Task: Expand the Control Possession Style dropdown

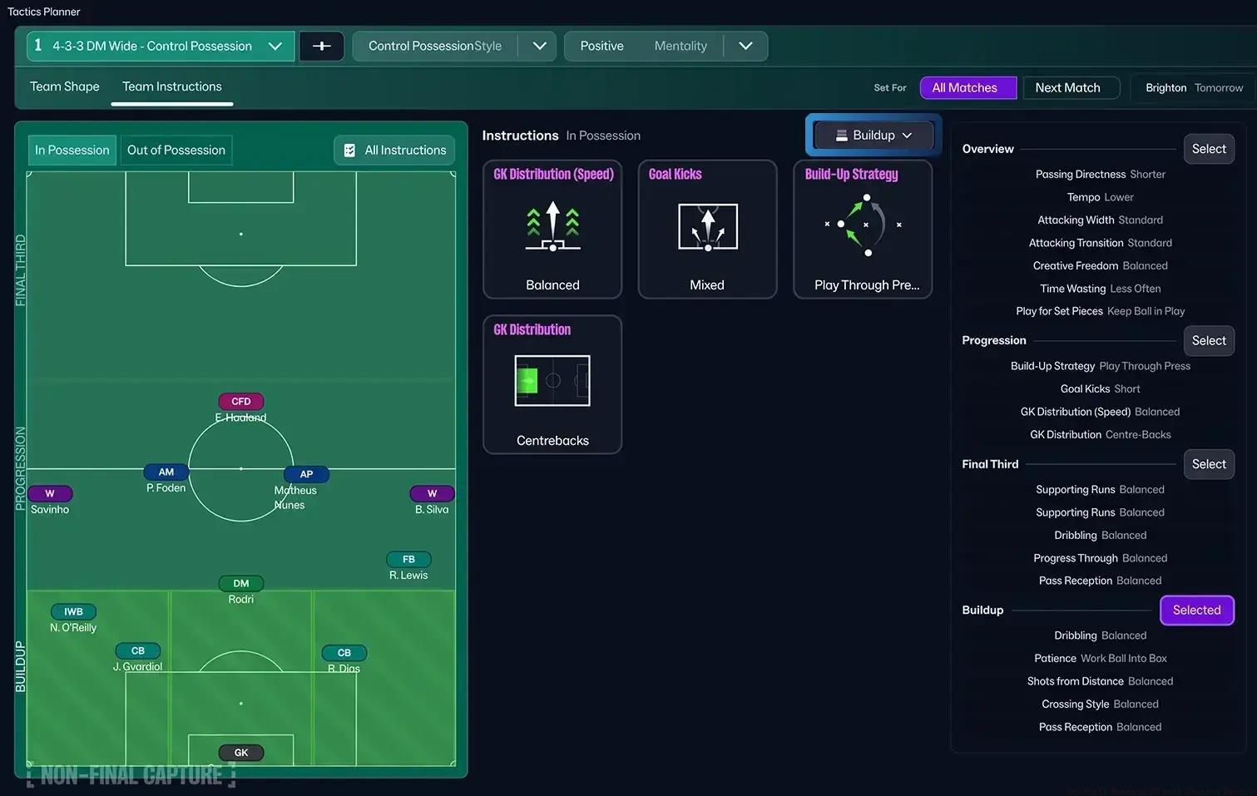Action: tap(538, 46)
